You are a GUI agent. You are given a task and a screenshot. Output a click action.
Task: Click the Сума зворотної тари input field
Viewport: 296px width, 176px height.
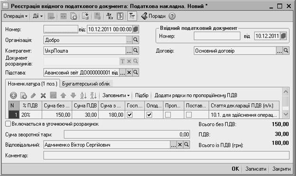pyautogui.click(x=127, y=134)
